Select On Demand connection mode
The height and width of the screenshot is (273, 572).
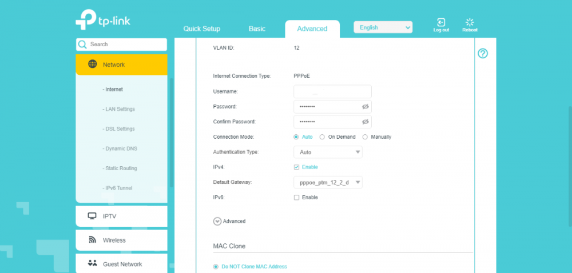pos(323,137)
